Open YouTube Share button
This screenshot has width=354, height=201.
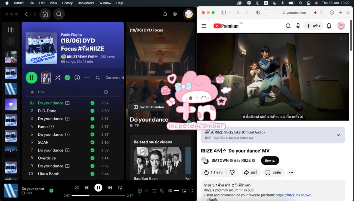click(x=250, y=172)
